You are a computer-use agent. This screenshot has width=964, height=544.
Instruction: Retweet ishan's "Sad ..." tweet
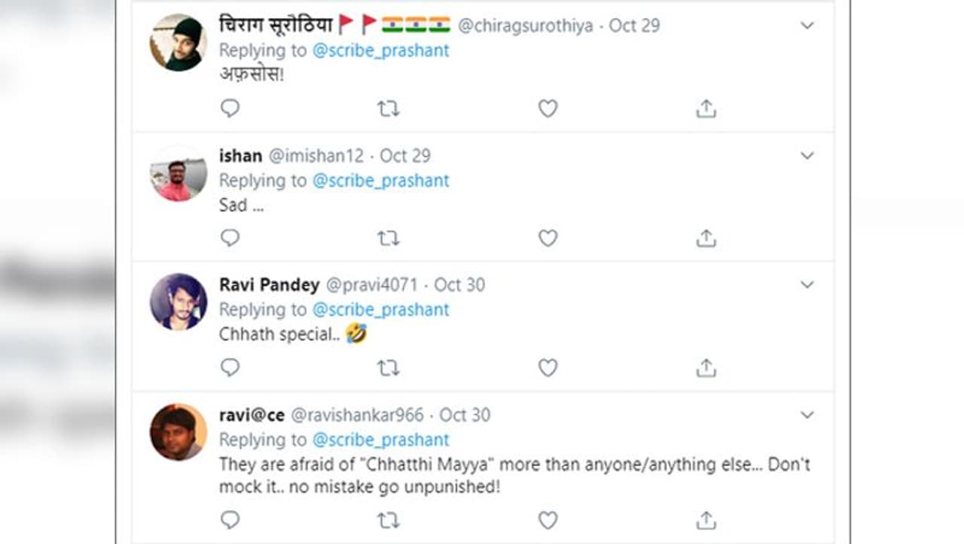coord(388,238)
